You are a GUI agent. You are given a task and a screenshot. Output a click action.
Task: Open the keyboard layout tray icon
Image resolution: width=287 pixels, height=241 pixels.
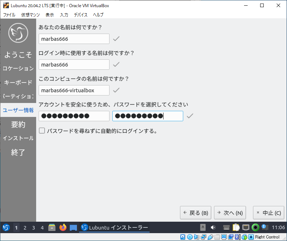pos(226,227)
